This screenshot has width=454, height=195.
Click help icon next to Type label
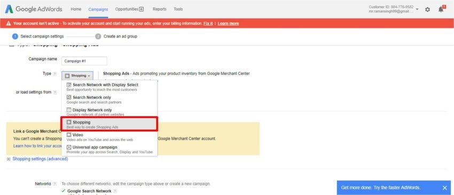[54, 74]
